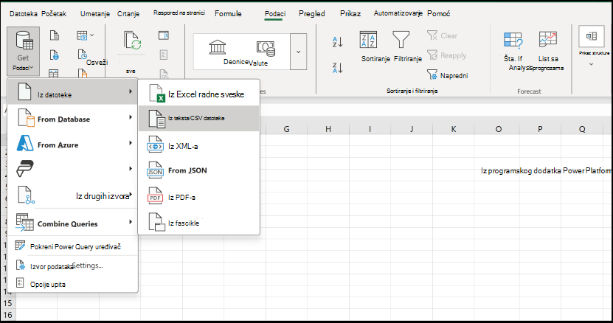This screenshot has width=613, height=323.
Task: Switch to the Pregled tab
Action: point(311,14)
